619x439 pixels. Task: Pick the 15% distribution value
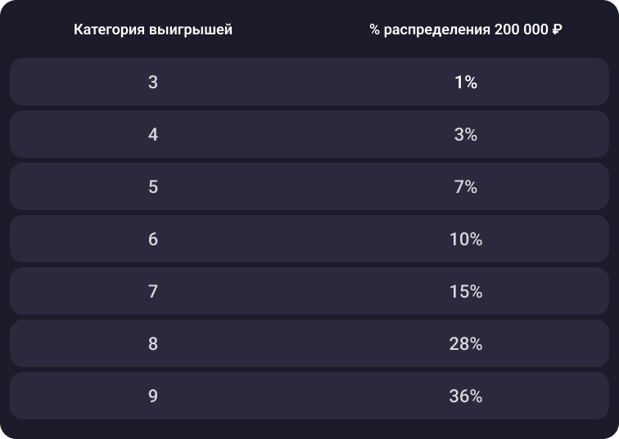[465, 292]
